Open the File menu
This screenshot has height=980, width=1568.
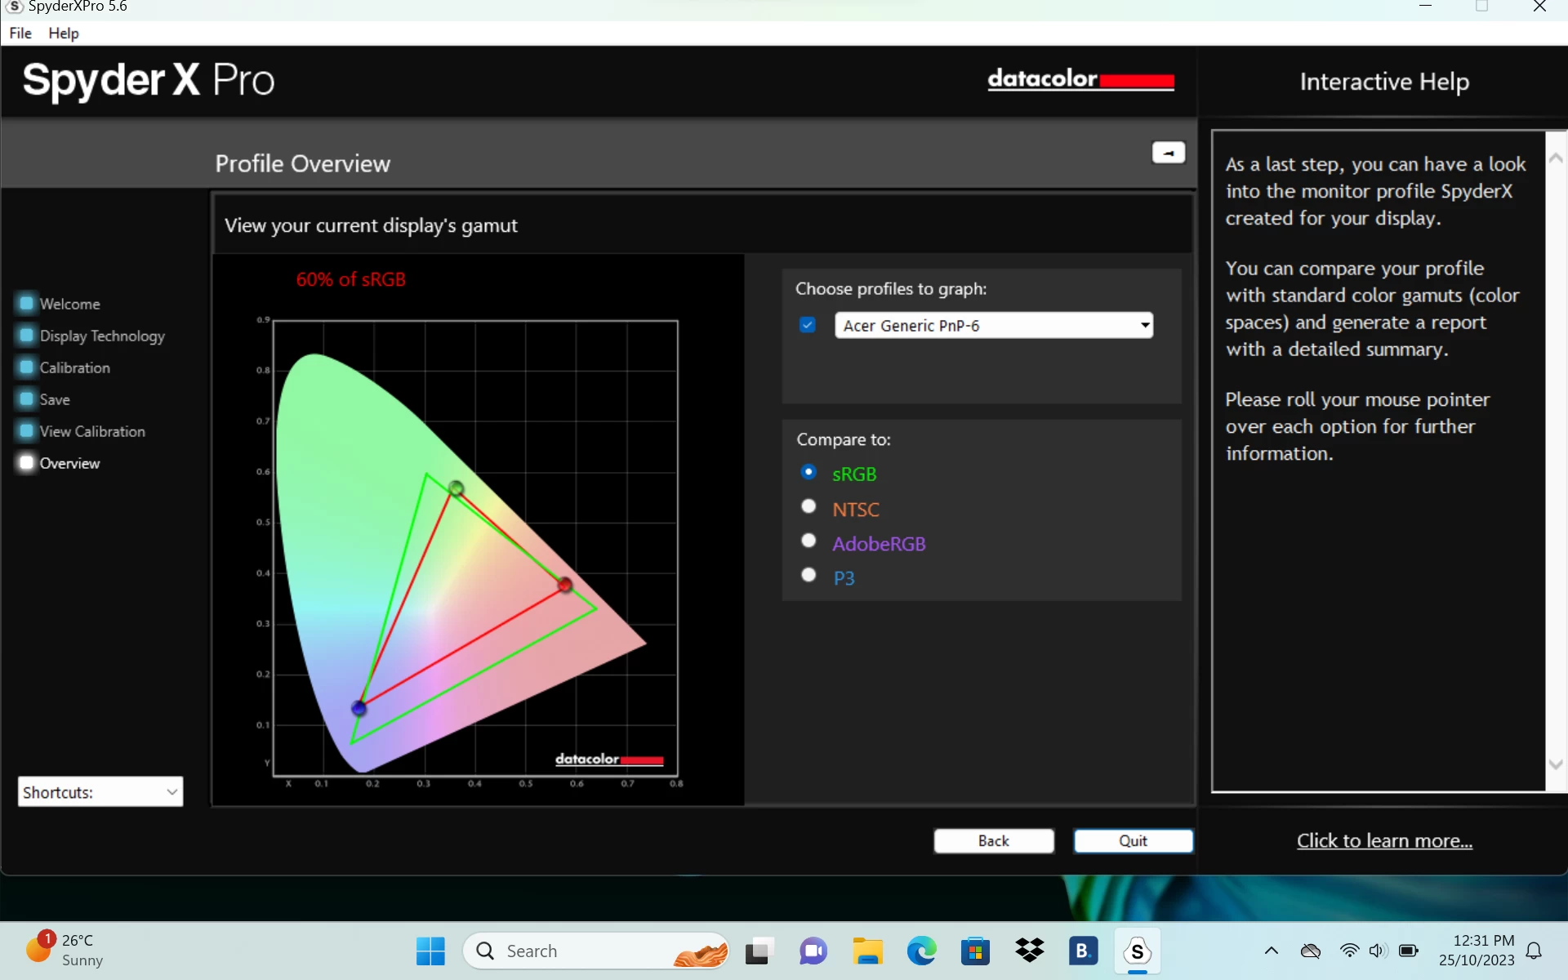pyautogui.click(x=20, y=33)
